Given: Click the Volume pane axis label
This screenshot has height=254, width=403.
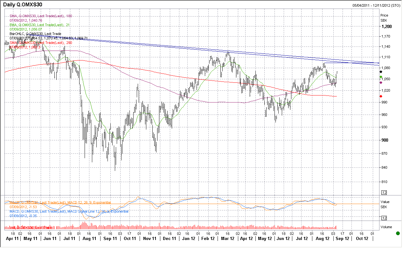Looking at the screenshot, I should 386,227.
